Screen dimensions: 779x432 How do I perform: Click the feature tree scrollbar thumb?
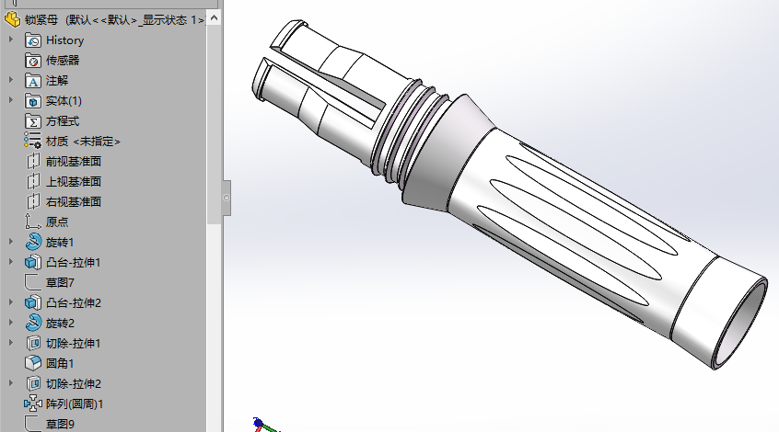(x=214, y=124)
